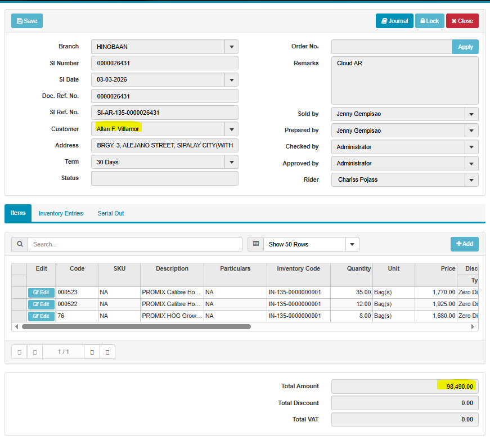Image resolution: width=490 pixels, height=440 pixels.
Task: Click the search magnifier icon in items panel
Action: click(x=20, y=244)
